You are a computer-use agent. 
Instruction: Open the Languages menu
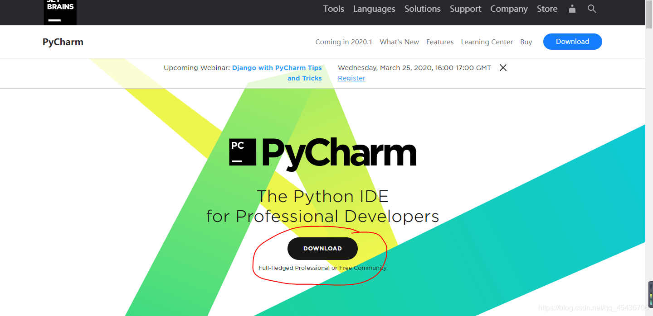coord(374,9)
